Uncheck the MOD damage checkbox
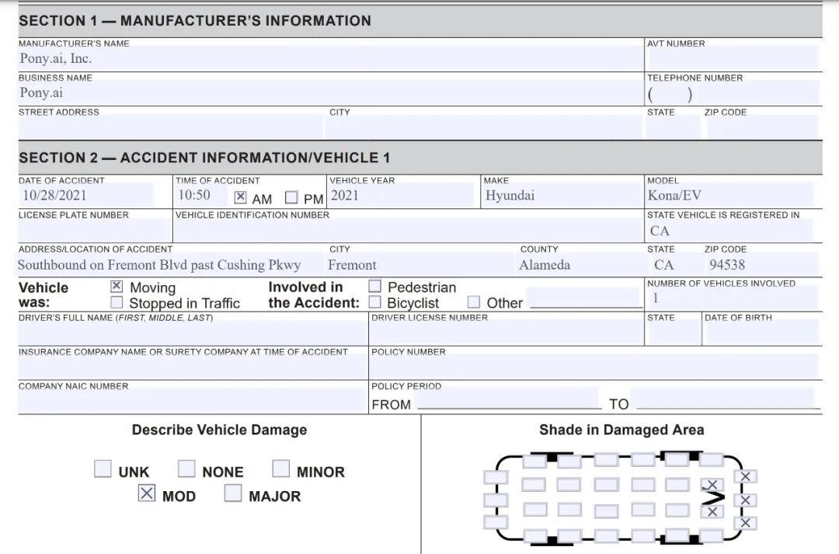Screen dimensions: 839x554 [x=147, y=493]
